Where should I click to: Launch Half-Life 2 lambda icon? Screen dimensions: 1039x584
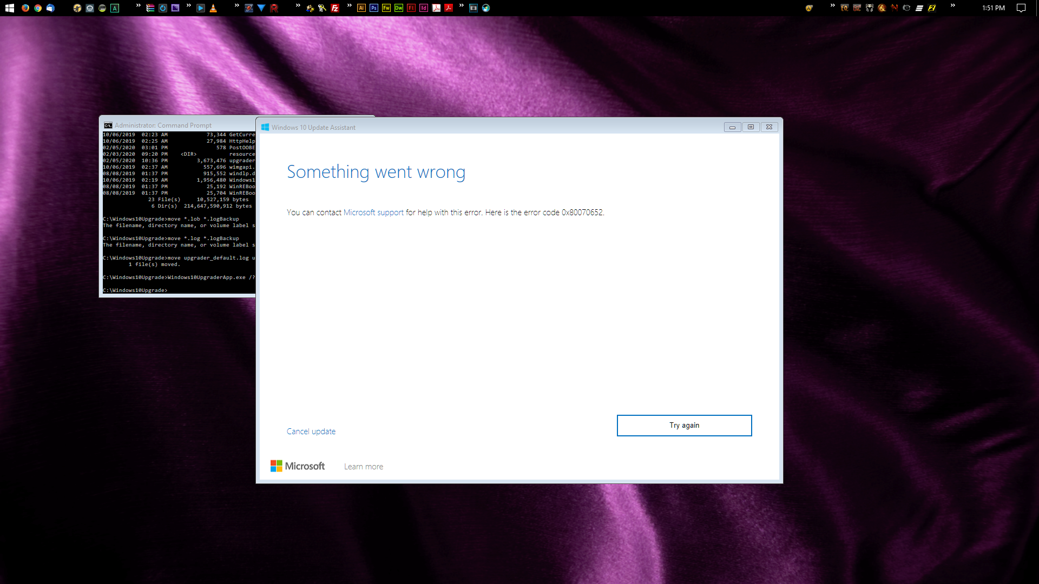(809, 8)
